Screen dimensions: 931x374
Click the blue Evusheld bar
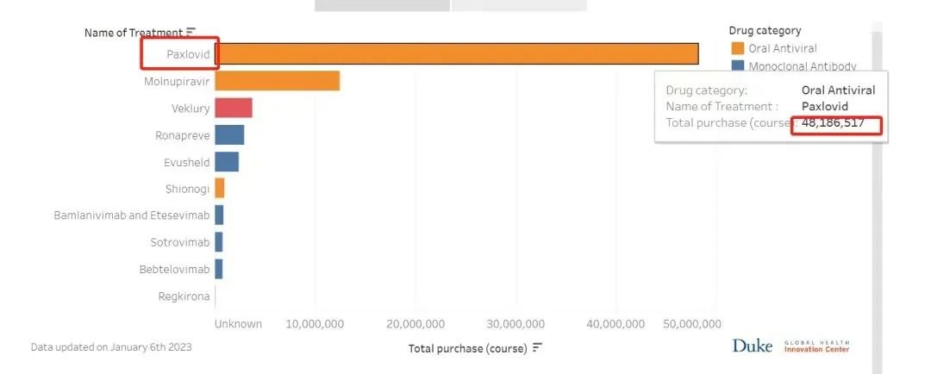click(x=226, y=162)
